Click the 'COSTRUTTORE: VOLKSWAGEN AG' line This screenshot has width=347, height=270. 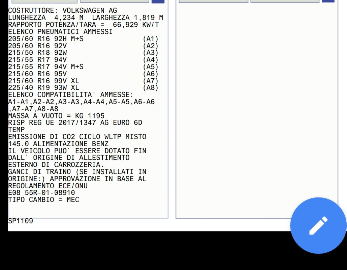pos(63,10)
